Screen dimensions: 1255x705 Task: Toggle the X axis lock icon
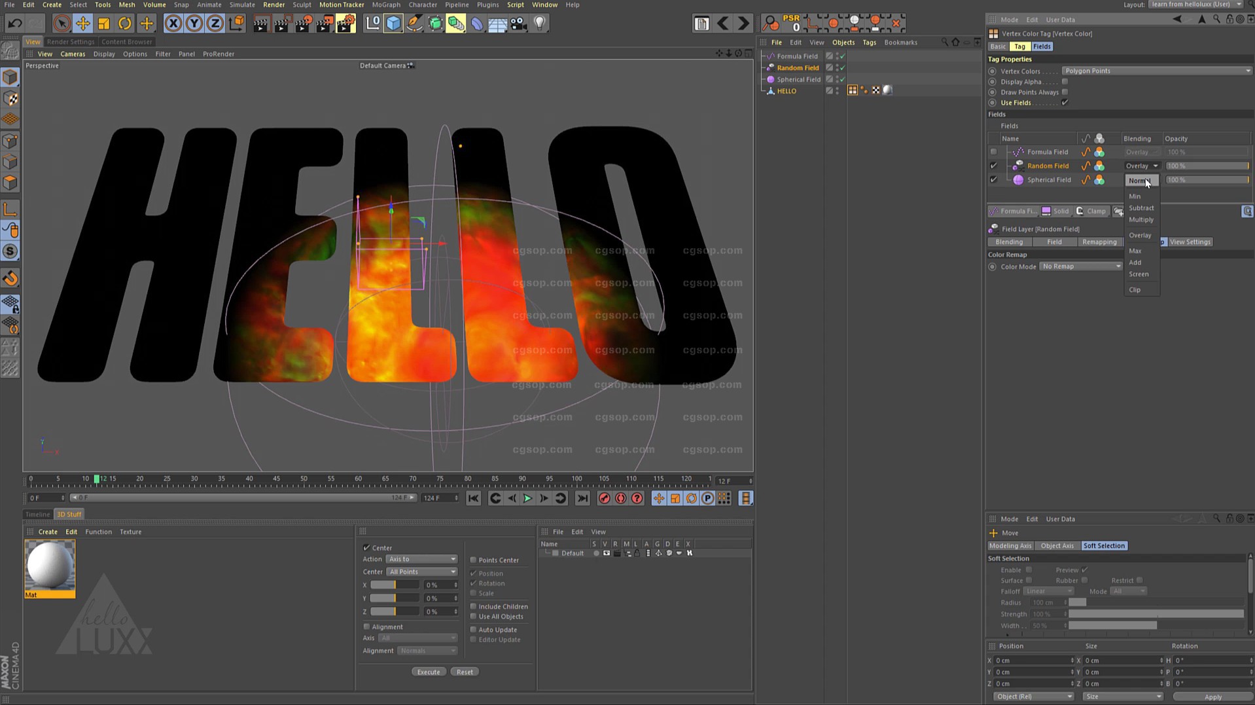[173, 24]
